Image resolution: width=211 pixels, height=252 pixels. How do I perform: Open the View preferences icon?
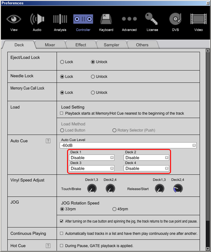tap(14, 19)
